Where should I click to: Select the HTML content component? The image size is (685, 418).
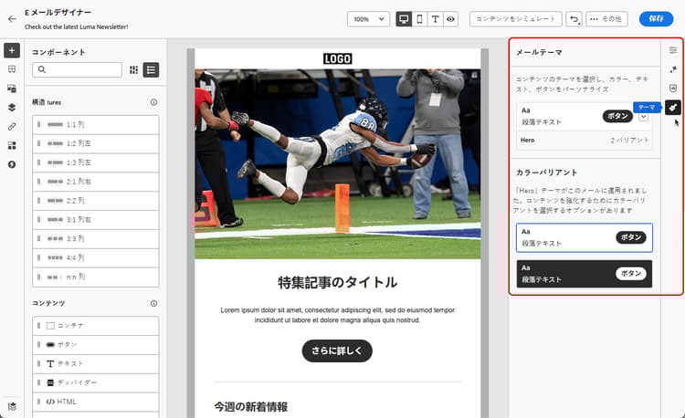point(96,402)
